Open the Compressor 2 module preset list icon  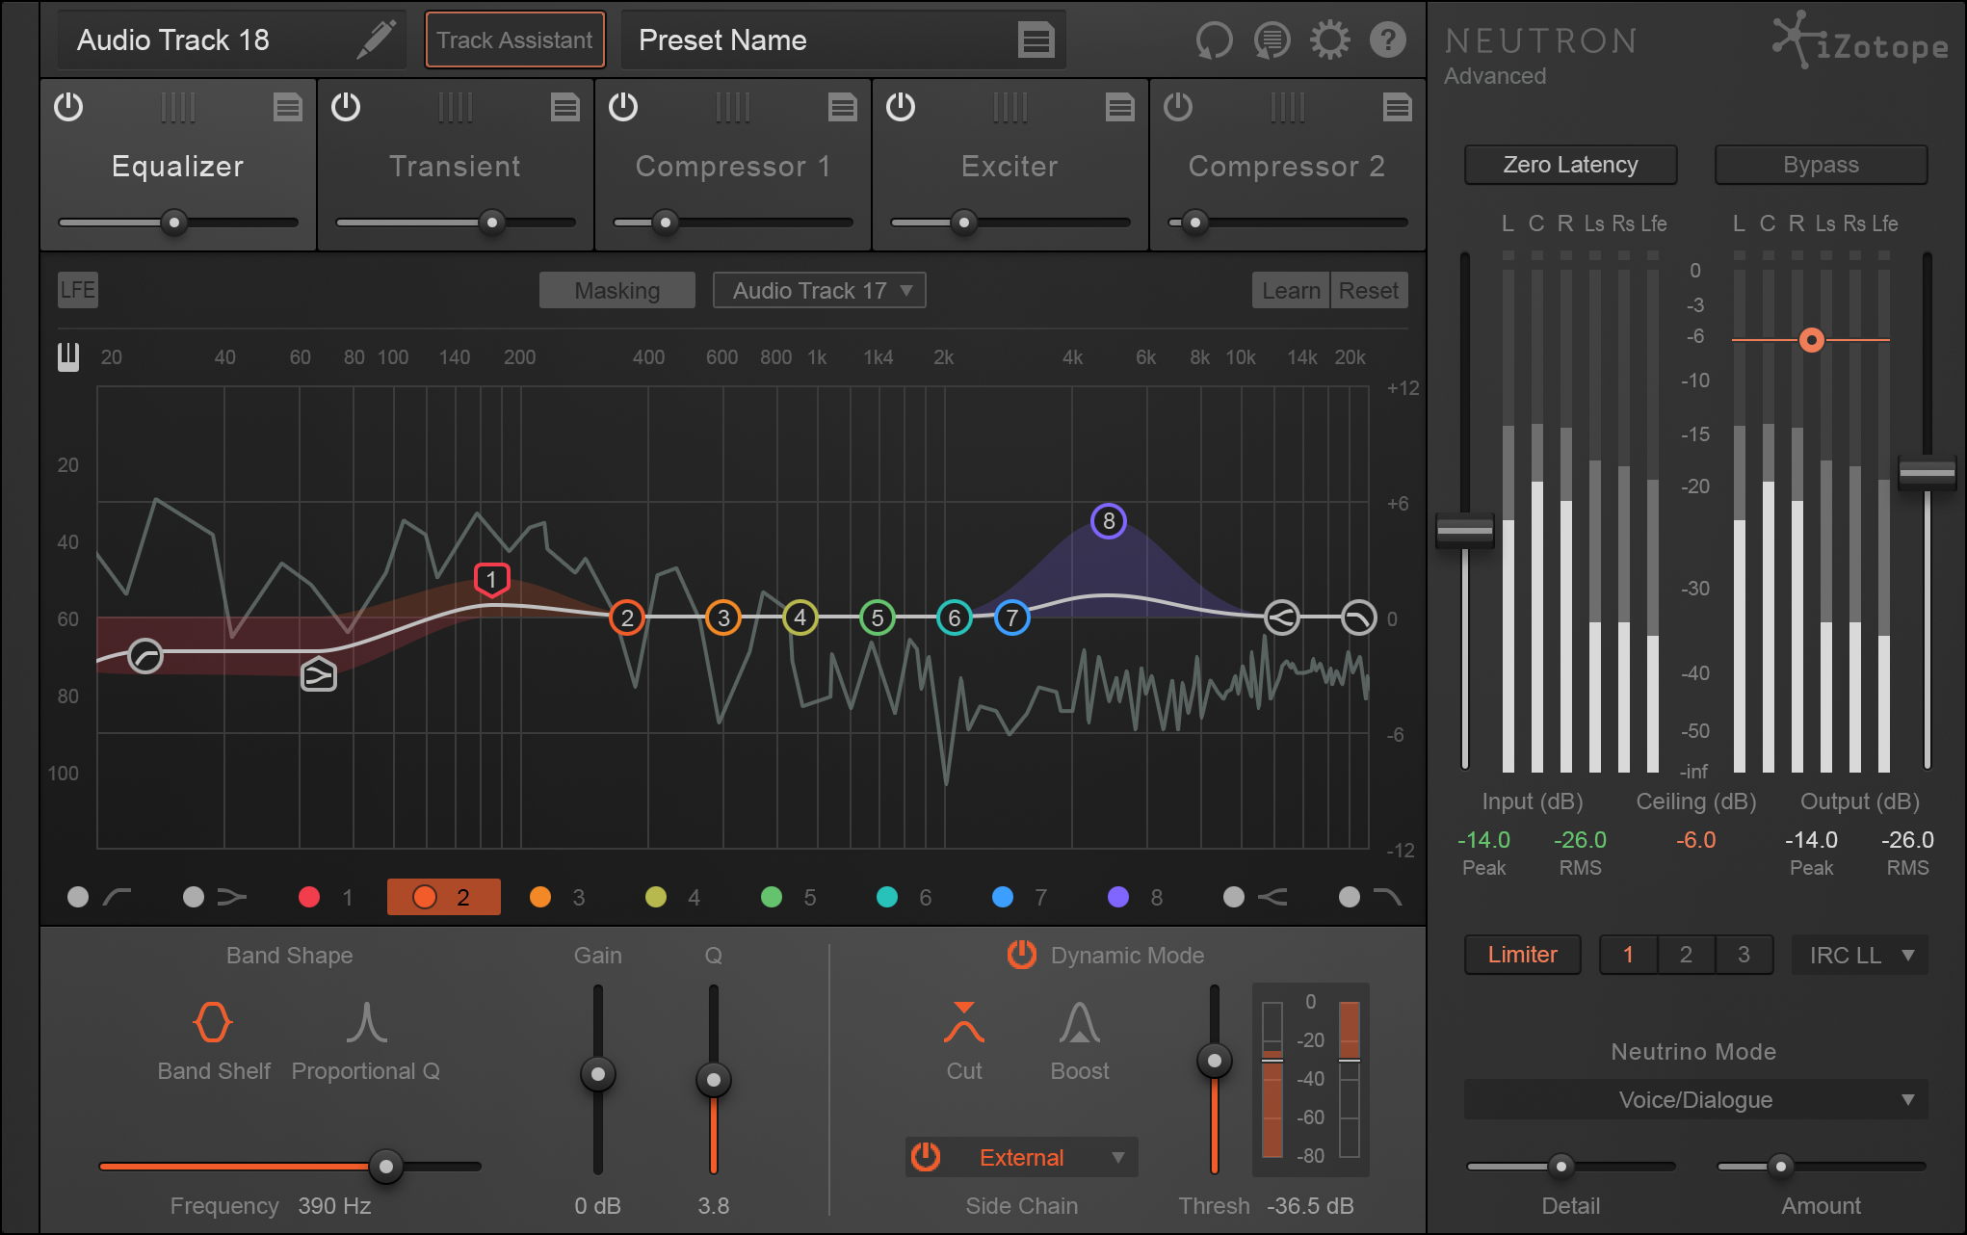[x=1397, y=107]
